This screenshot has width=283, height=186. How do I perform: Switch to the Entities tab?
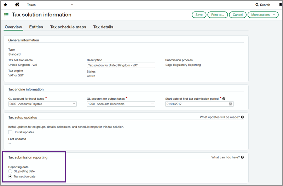[36, 27]
